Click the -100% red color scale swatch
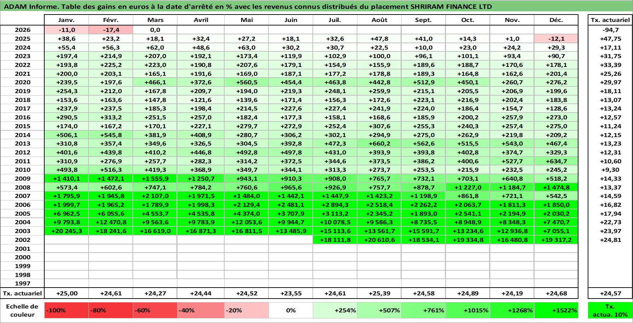633x323 pixels. pos(67,310)
